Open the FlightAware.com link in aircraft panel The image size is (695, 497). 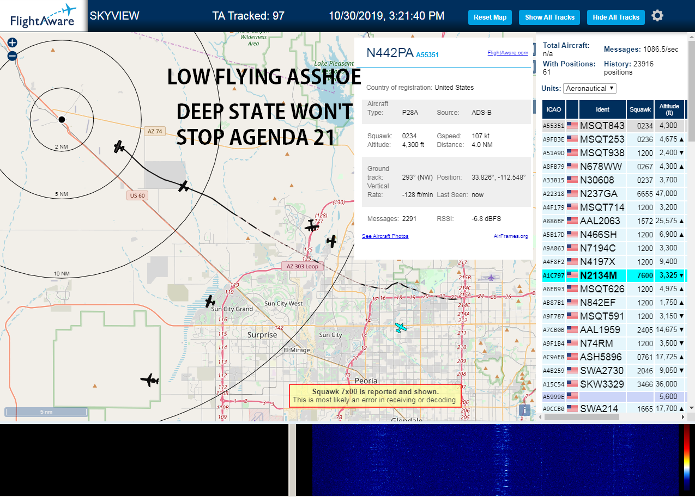tap(507, 53)
